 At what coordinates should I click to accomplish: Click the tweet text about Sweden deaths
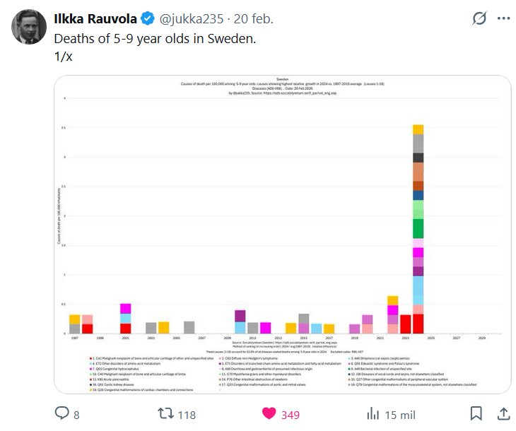155,38
